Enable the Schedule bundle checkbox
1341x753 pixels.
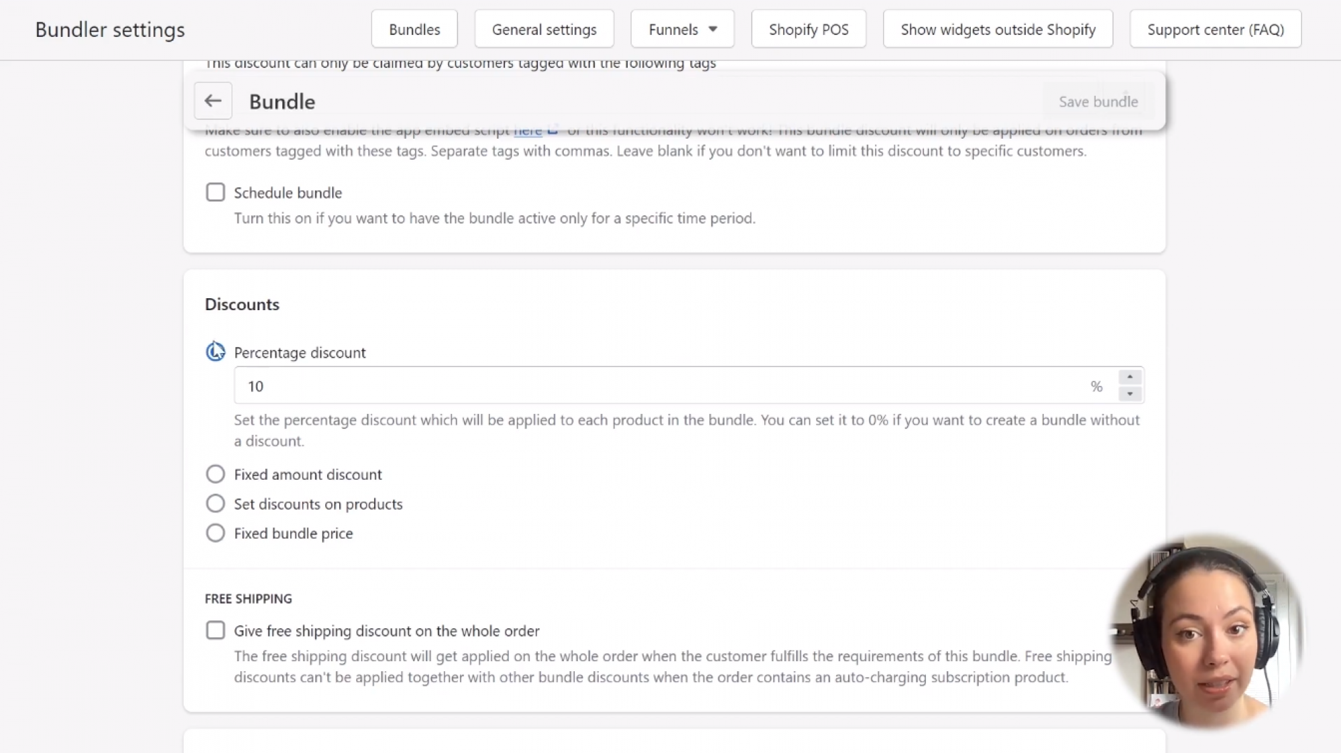click(215, 192)
